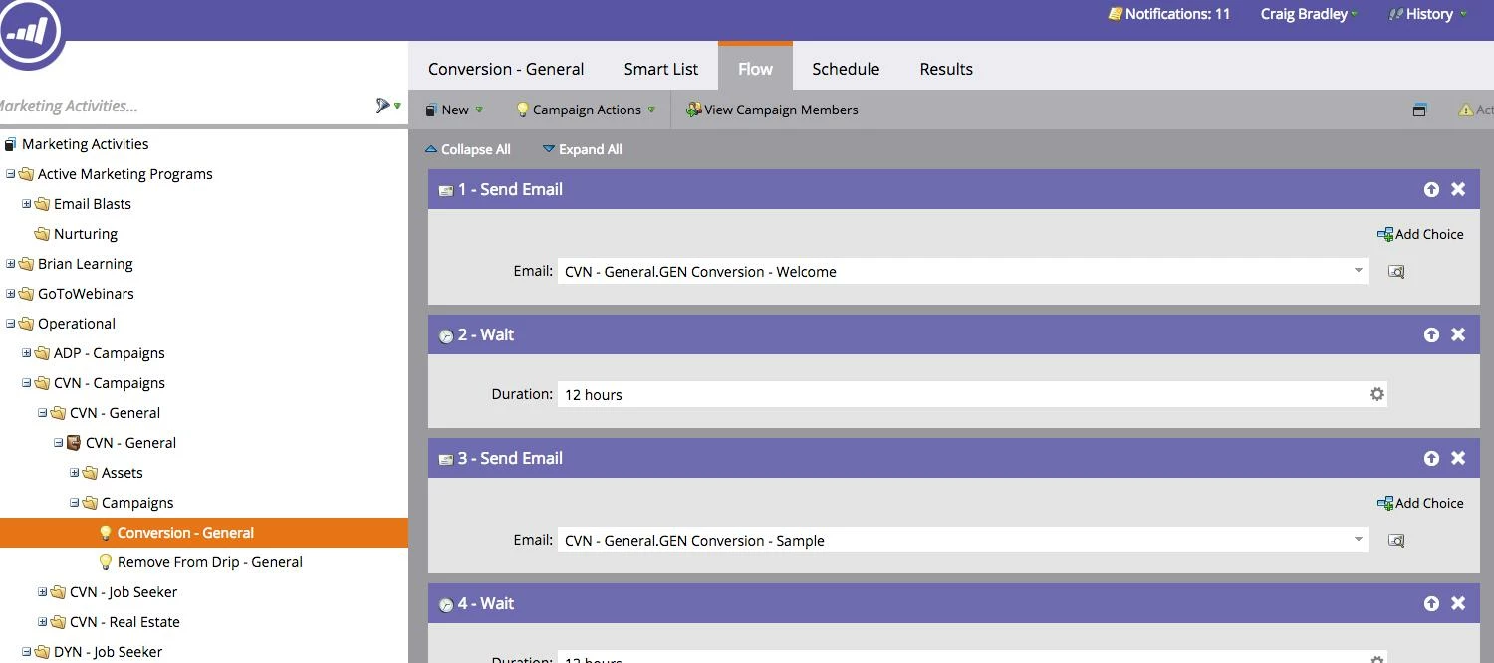
Task: Open the Craig Bradley user menu
Action: coord(1310,14)
